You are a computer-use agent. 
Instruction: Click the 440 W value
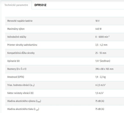pos(98,29)
